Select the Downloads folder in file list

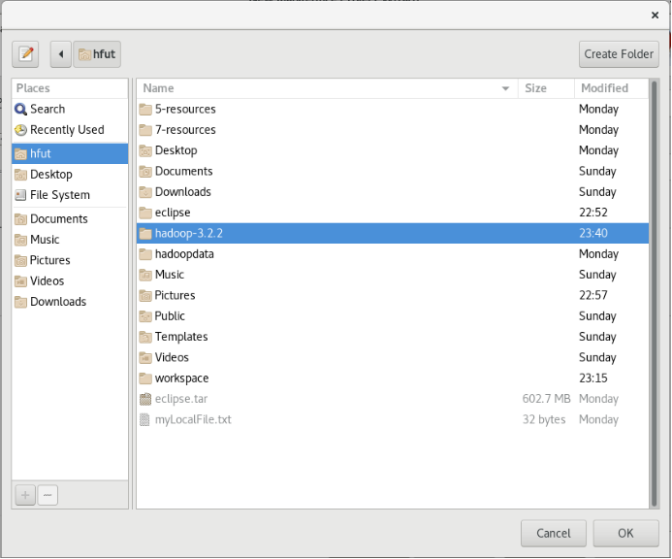point(393,192)
